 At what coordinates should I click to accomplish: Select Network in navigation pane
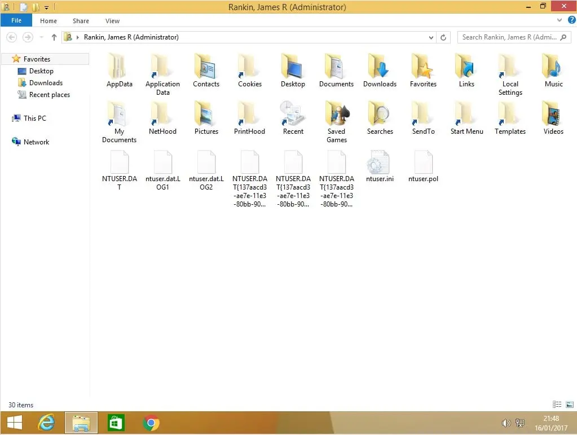point(36,142)
